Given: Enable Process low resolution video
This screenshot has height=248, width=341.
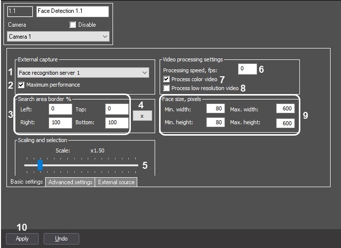Looking at the screenshot, I should [167, 88].
